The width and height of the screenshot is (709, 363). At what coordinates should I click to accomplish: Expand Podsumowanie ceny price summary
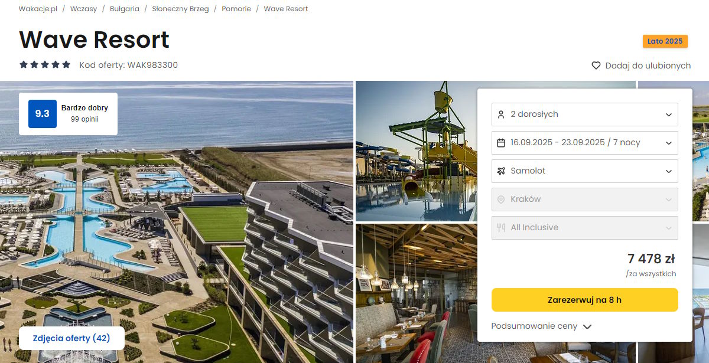coord(541,326)
